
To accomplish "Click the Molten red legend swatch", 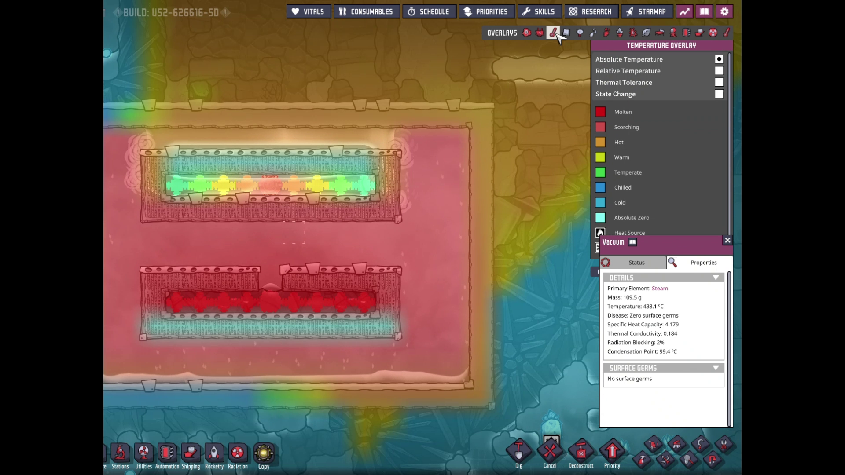I will [x=600, y=112].
